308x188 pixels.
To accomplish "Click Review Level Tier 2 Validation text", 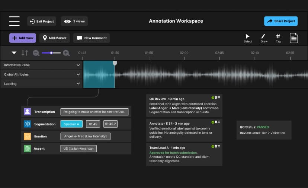I will [262, 133].
